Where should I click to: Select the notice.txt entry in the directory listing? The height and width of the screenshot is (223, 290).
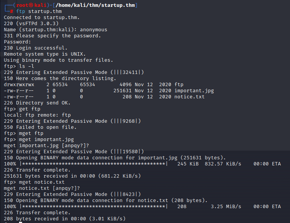click(x=190, y=97)
